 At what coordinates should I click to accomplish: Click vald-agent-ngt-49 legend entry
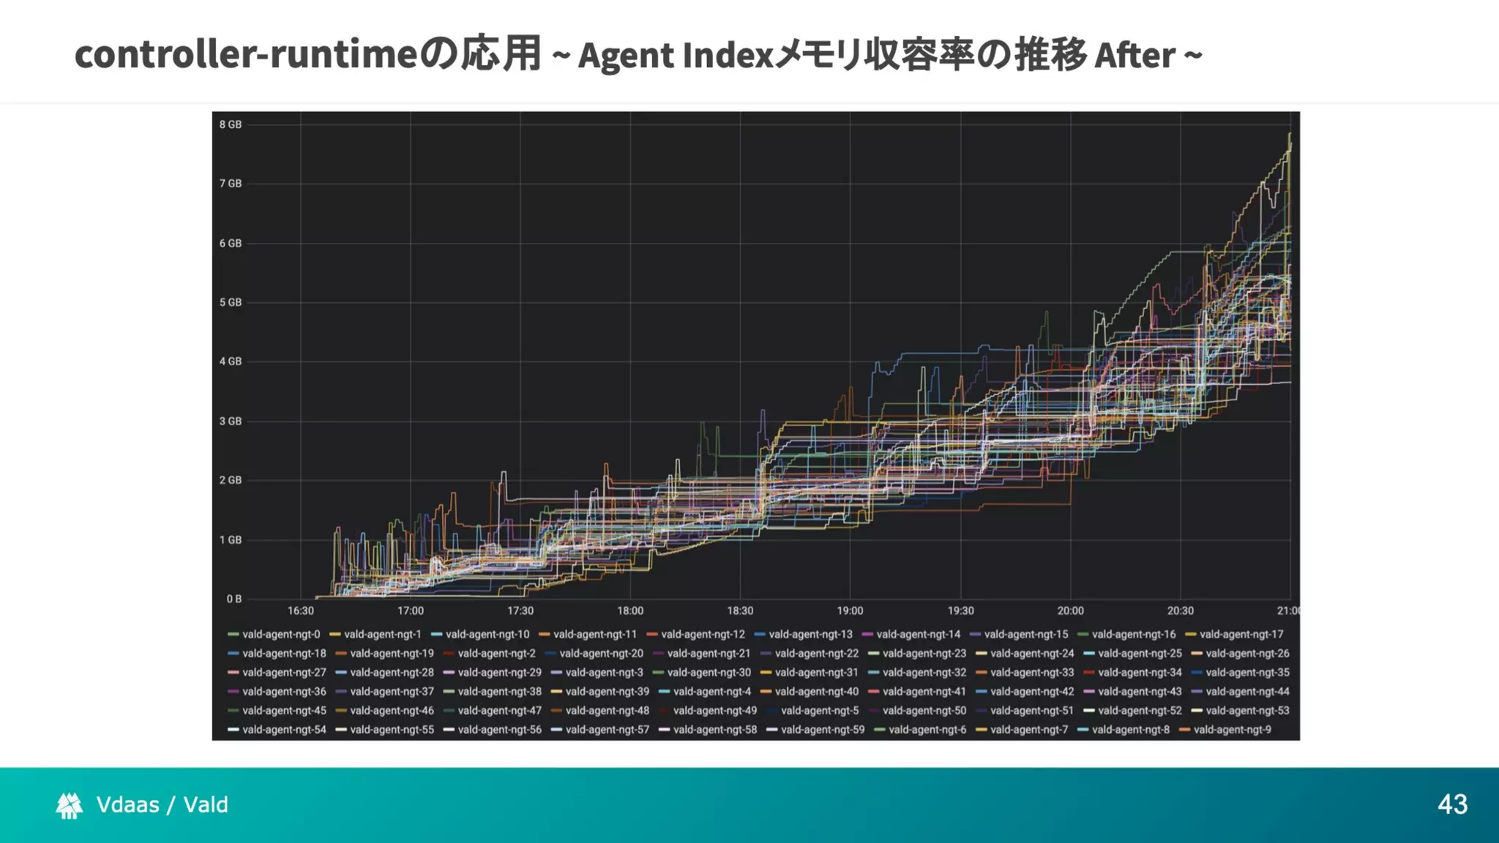(x=714, y=711)
